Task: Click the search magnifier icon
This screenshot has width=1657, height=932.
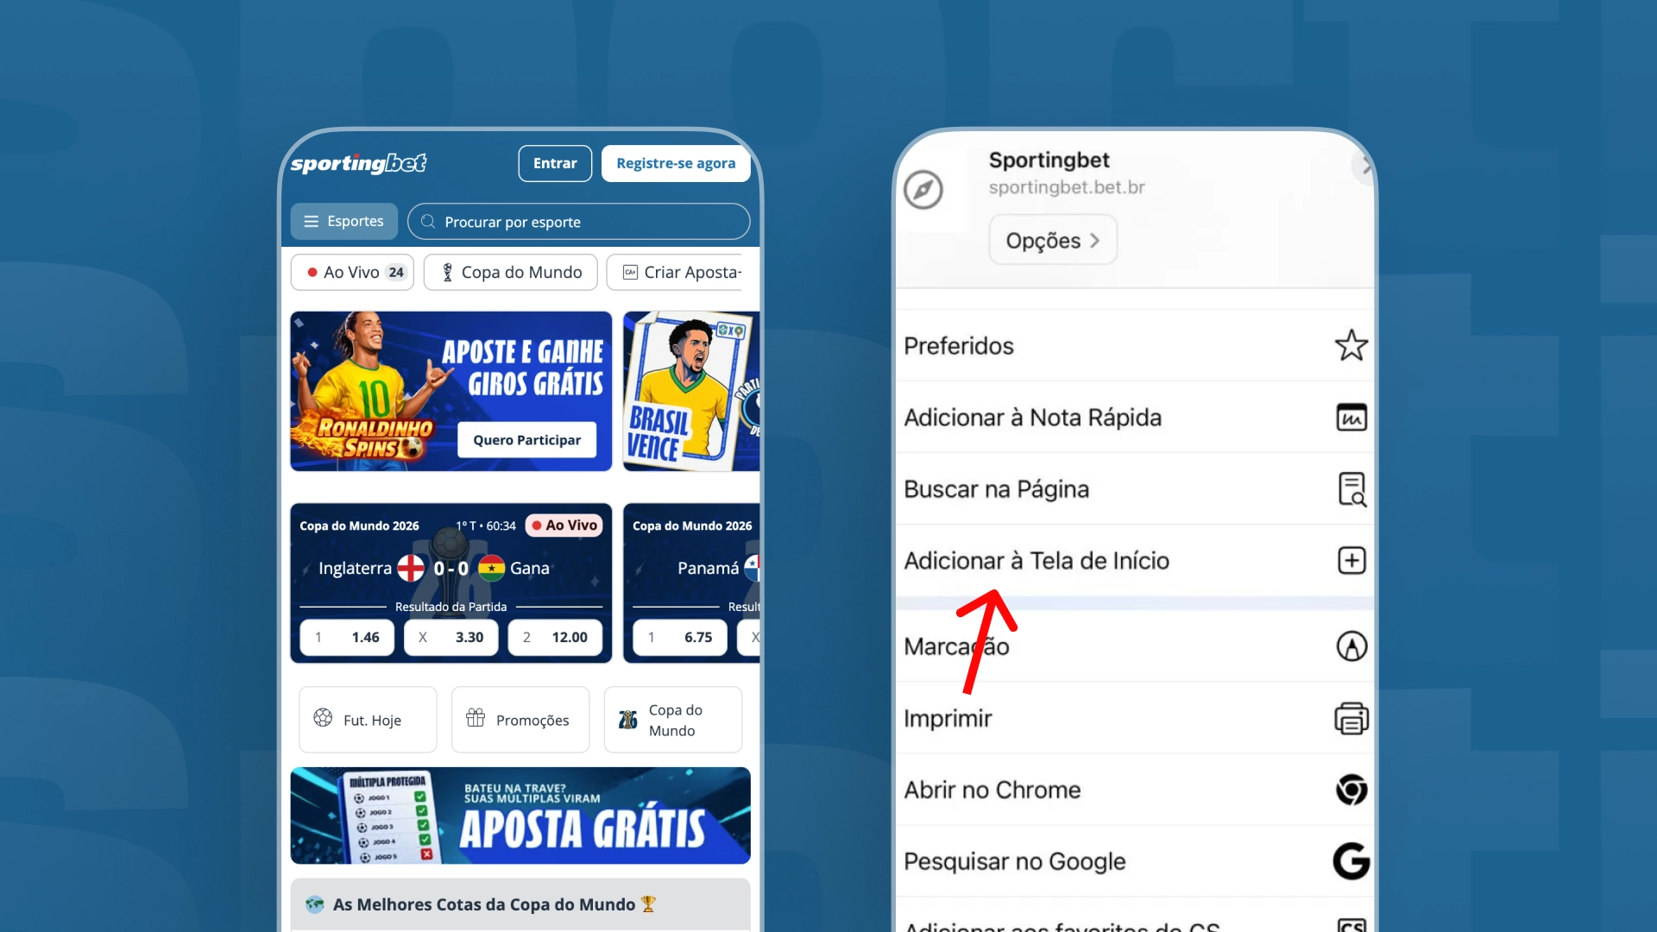Action: (428, 222)
